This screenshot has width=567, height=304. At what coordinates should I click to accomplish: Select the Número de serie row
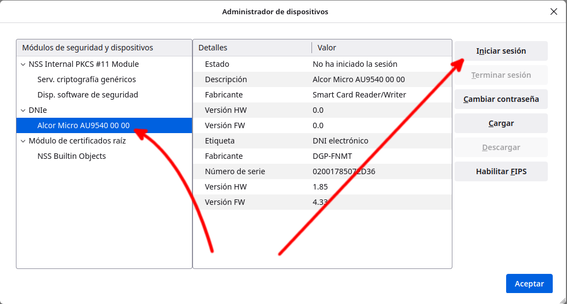click(322, 171)
